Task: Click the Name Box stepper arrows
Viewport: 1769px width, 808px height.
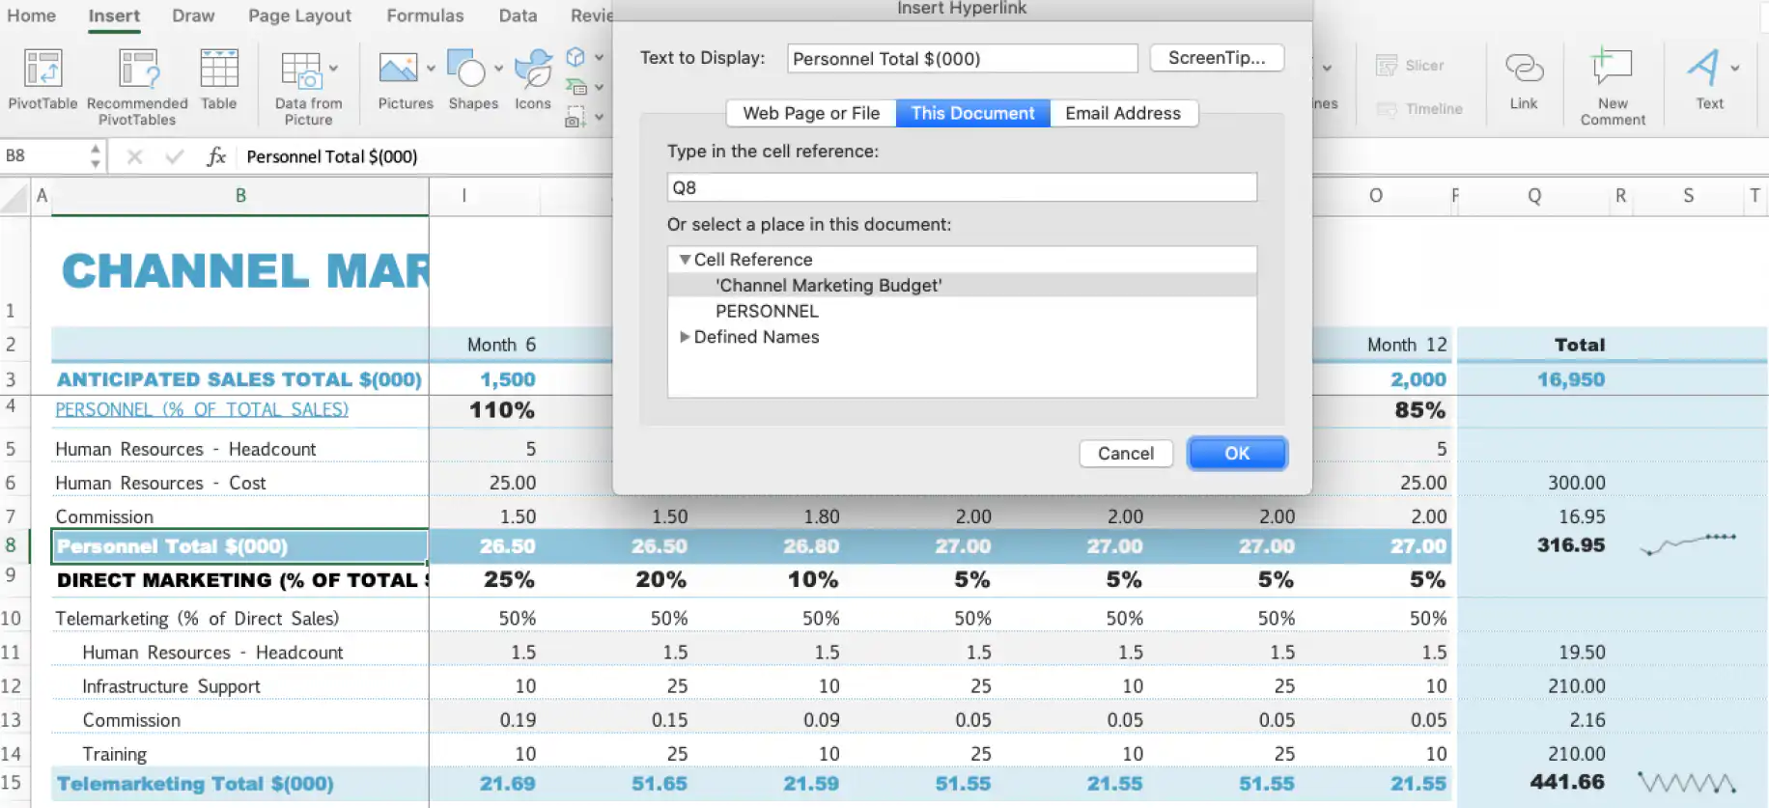Action: 95,156
